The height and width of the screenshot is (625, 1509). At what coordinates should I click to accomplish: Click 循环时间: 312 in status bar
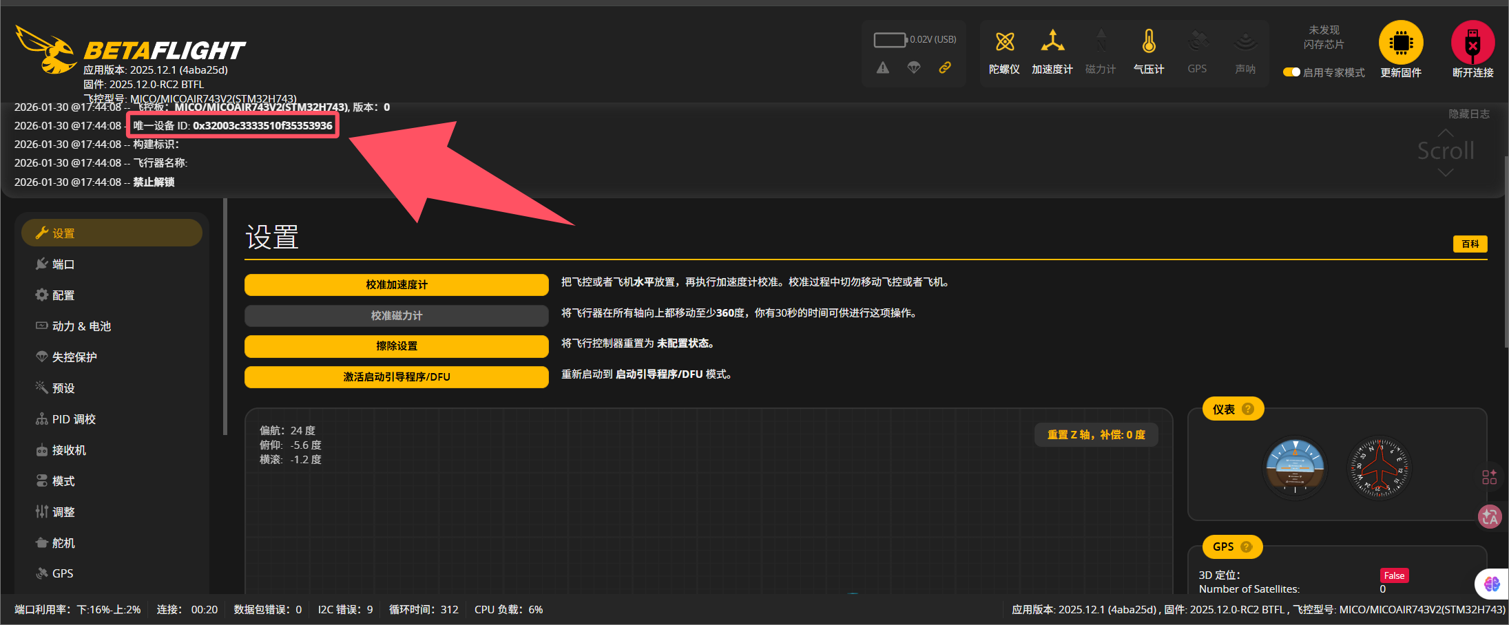point(424,610)
